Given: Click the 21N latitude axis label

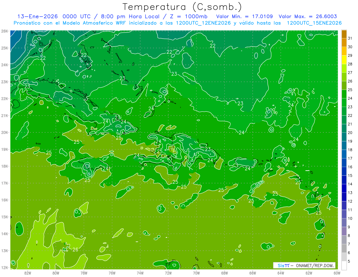Looking at the screenshot, I should [x=4, y=115].
